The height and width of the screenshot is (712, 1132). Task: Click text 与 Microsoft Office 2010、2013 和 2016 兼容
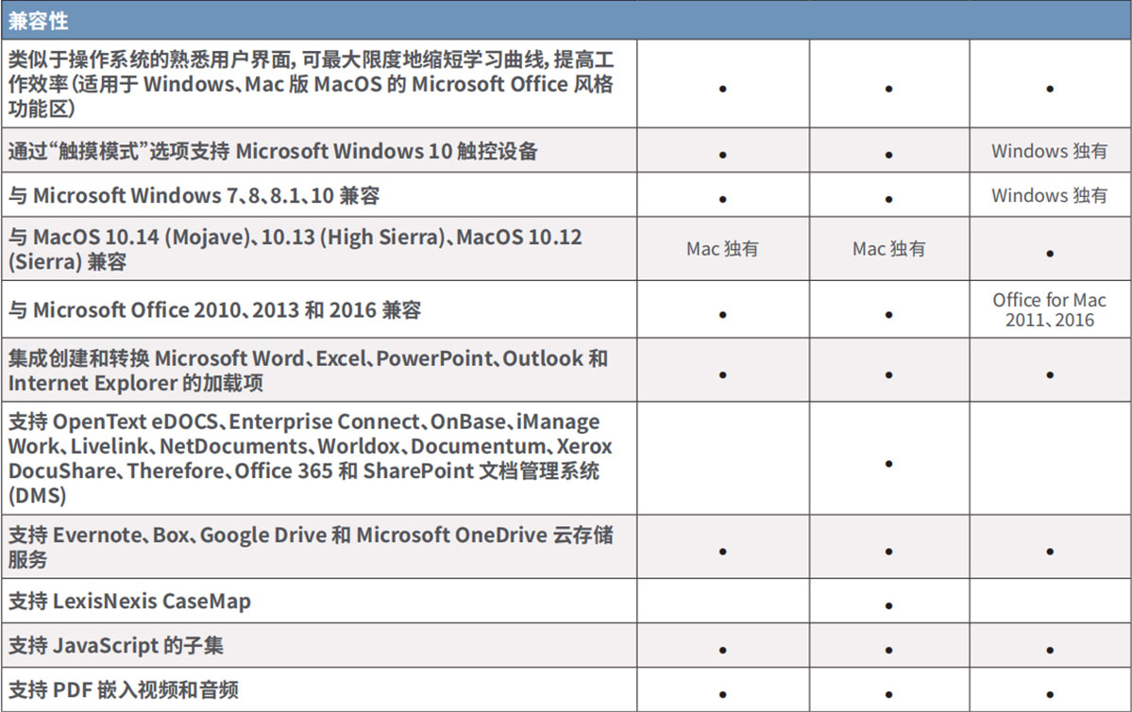(x=214, y=310)
